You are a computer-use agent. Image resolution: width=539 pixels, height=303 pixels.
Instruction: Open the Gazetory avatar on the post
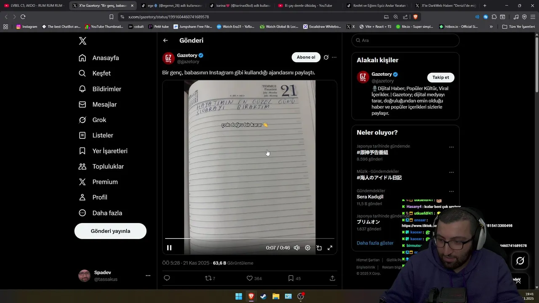(168, 58)
